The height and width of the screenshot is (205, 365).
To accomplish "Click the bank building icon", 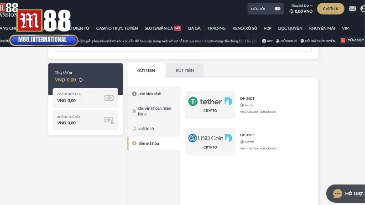I will 134,111.
